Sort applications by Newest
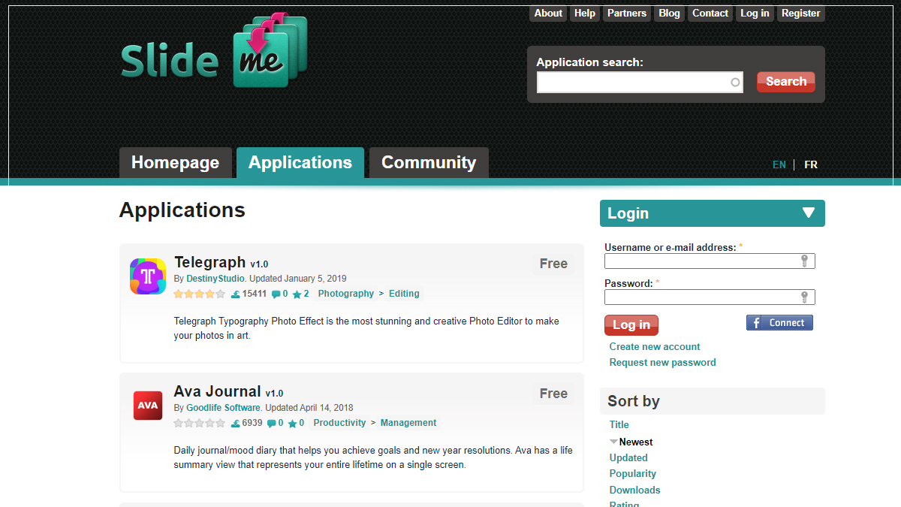The image size is (901, 507). [x=636, y=442]
